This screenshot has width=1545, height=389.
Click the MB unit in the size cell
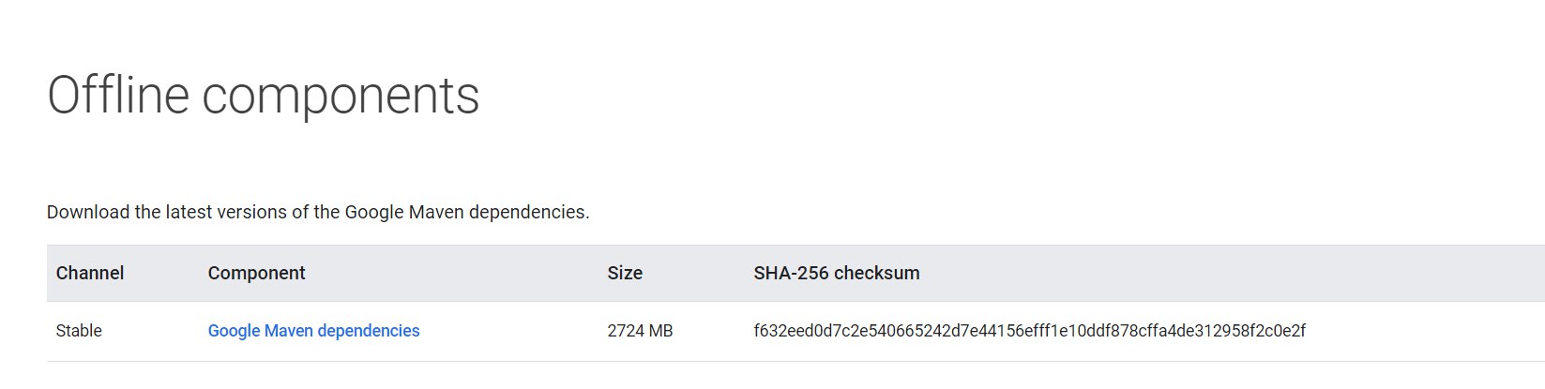pyautogui.click(x=660, y=331)
